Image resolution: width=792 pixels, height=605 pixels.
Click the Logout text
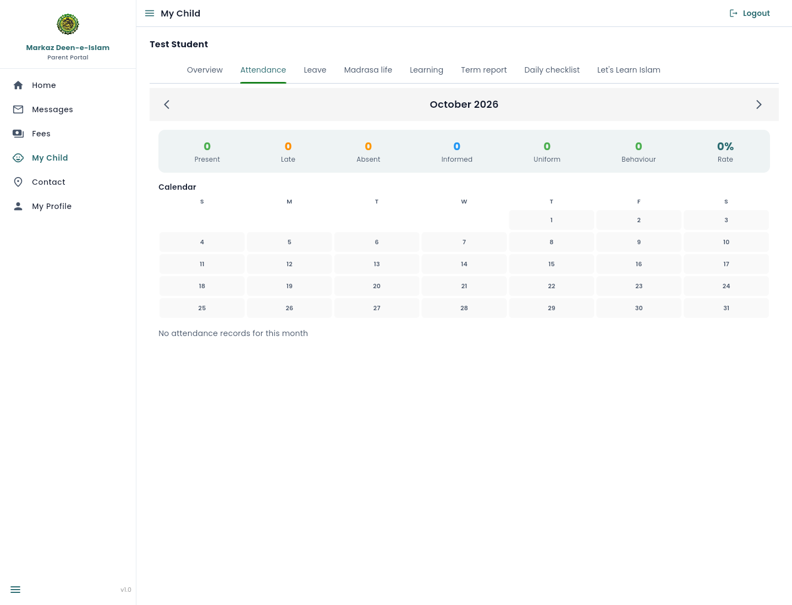pos(756,13)
